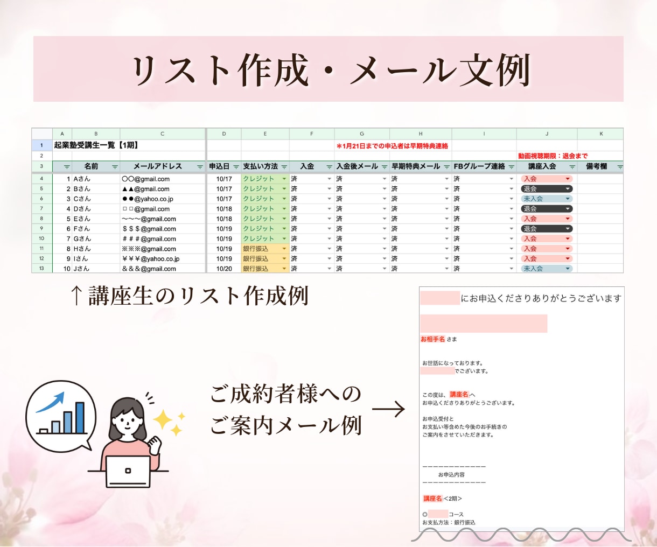Open the filter icon on 入金後メール header
657x547 pixels.
(x=385, y=167)
